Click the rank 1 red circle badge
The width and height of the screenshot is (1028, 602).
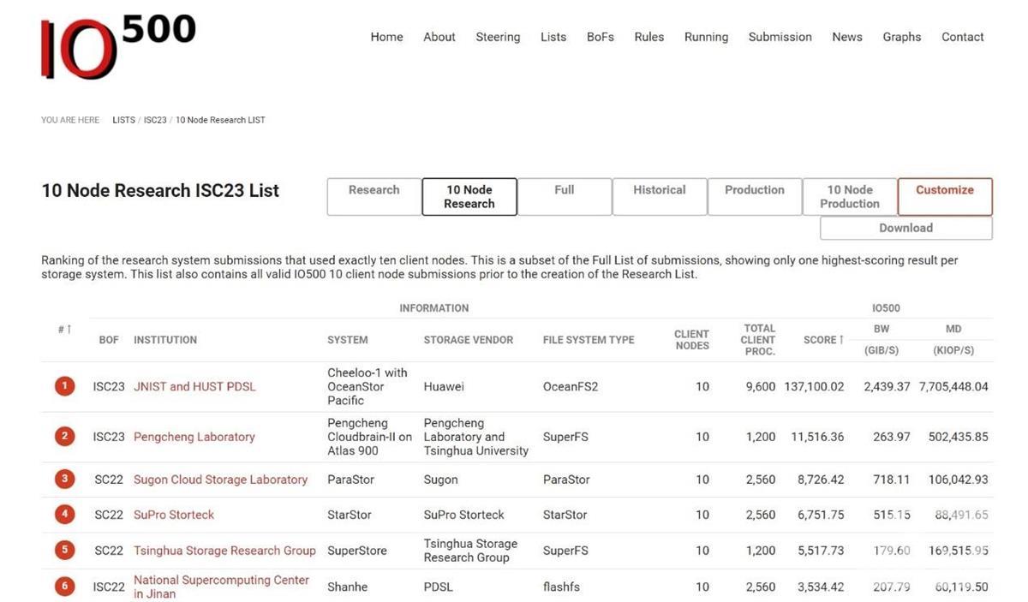click(64, 386)
